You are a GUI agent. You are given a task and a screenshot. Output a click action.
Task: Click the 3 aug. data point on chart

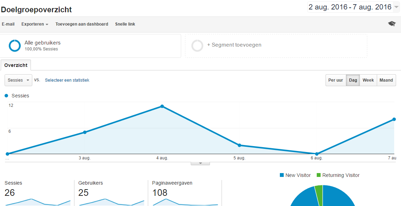85,132
